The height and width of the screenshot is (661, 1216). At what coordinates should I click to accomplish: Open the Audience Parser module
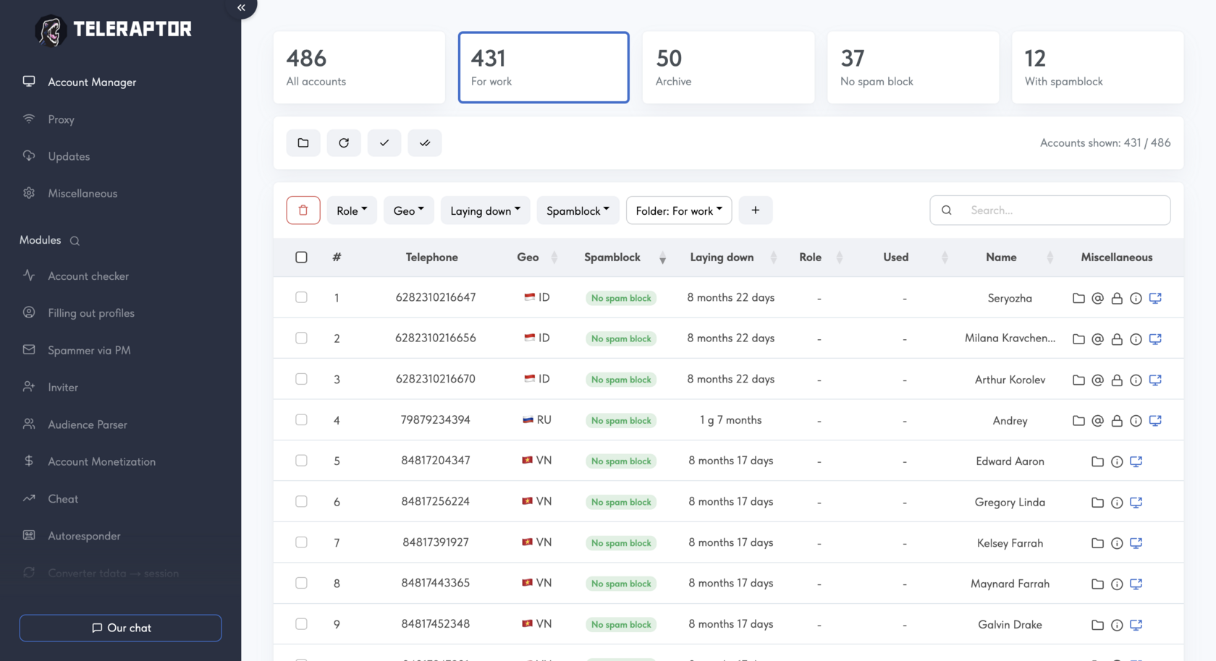coord(88,425)
